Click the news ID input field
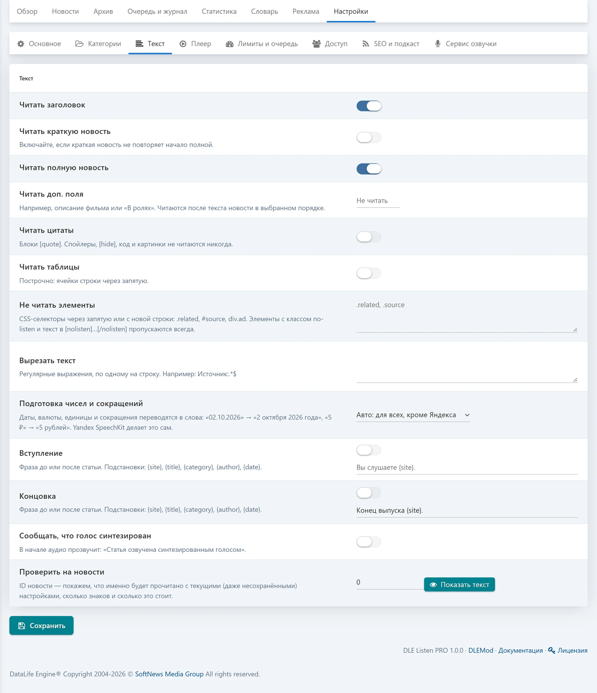Image resolution: width=597 pixels, height=693 pixels. pyautogui.click(x=390, y=582)
